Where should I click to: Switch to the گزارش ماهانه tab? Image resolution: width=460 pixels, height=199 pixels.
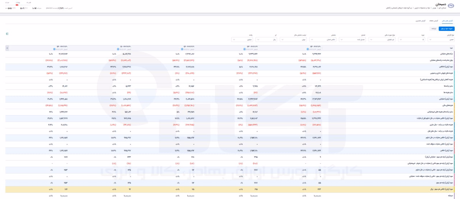click(434, 21)
